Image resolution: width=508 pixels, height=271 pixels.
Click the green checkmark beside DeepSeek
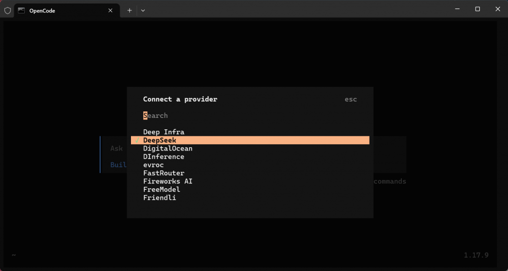tap(137, 140)
